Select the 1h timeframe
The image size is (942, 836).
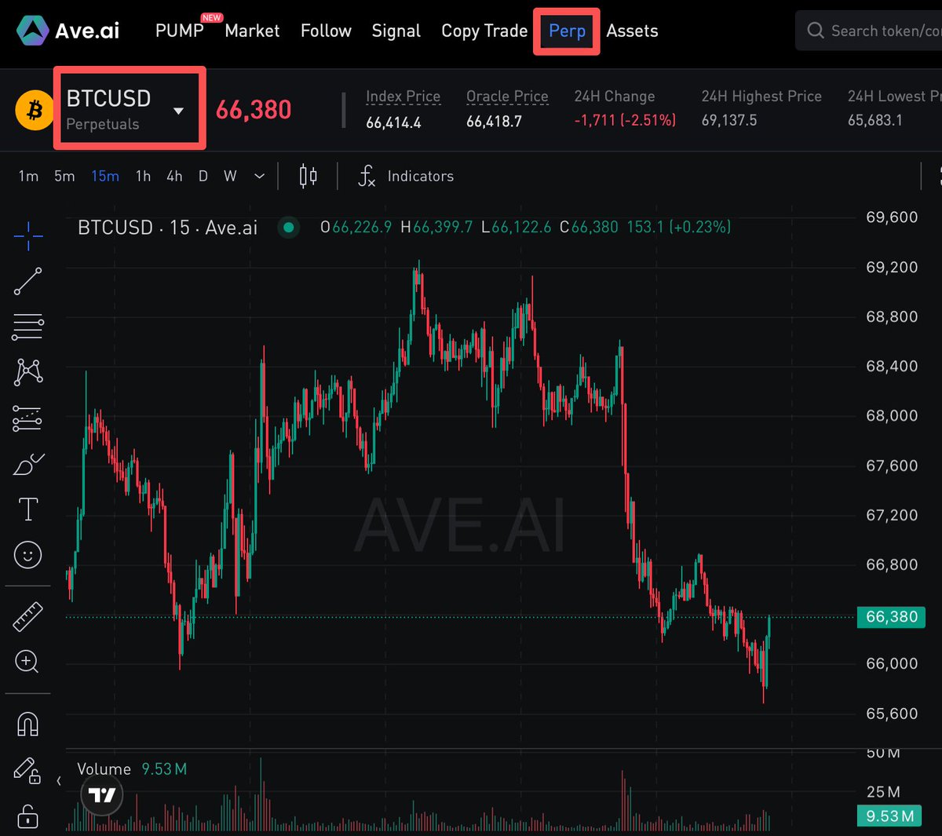coord(143,177)
